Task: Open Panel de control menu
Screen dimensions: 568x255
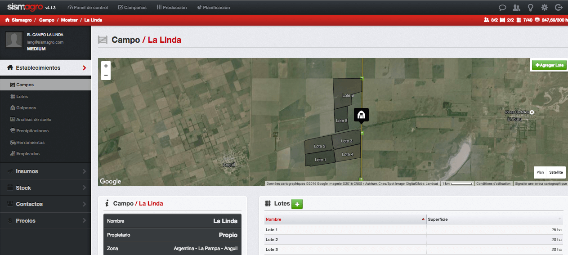Action: click(x=88, y=8)
